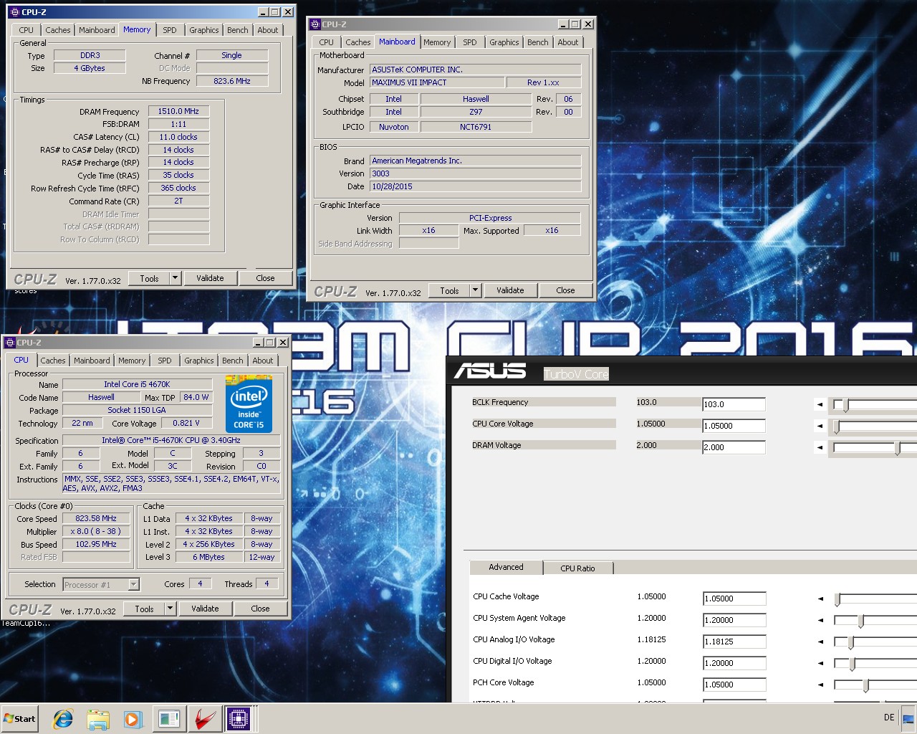Click the DRAM Voltage 2.000 input field
Viewport: 917px width, 734px height.
point(734,447)
